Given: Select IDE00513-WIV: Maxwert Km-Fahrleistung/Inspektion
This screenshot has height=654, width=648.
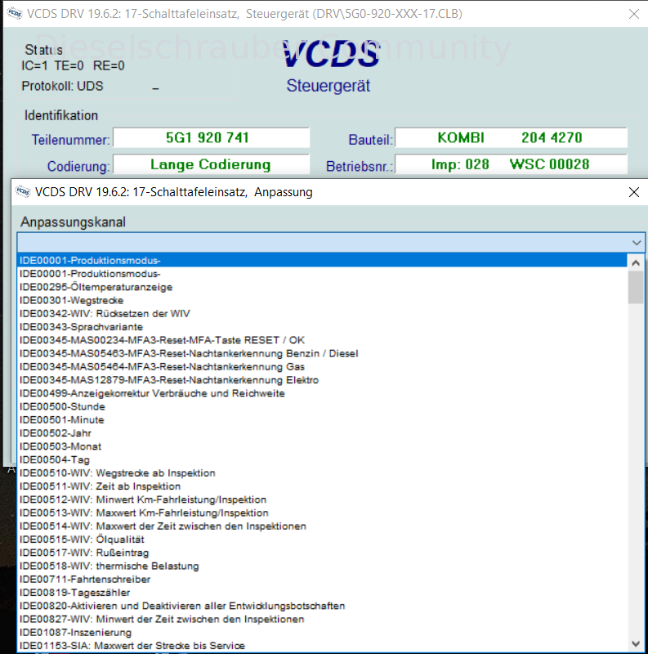Looking at the screenshot, I should [322, 513].
